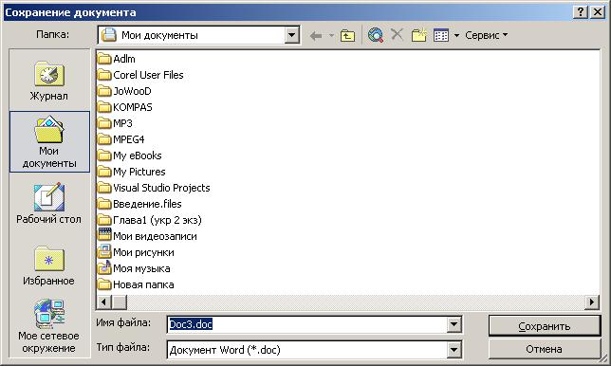
Task: Select the Мои видеозаписи folder icon
Action: (x=104, y=234)
